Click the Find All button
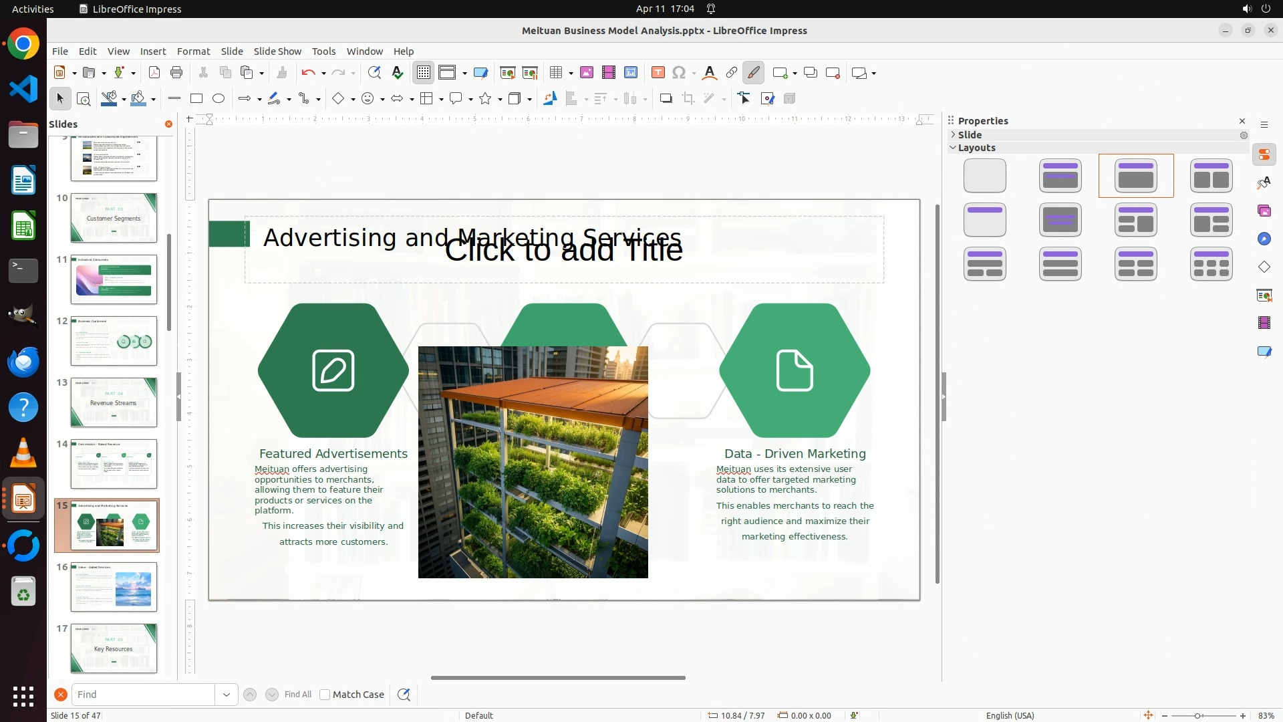Screen dimensions: 1283x722 297,695
